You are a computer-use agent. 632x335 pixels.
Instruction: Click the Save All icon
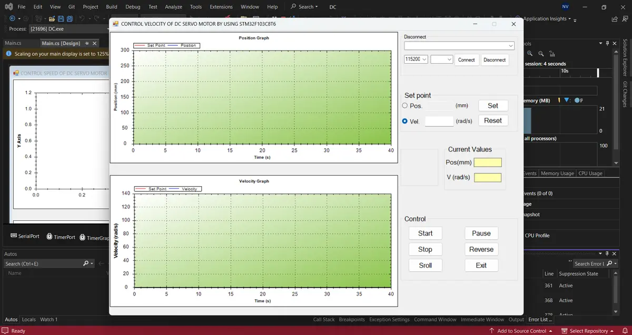[70, 18]
